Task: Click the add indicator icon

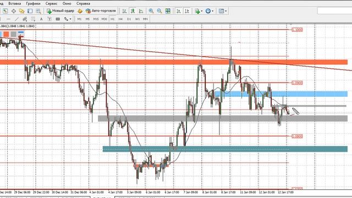Action: click(x=197, y=11)
